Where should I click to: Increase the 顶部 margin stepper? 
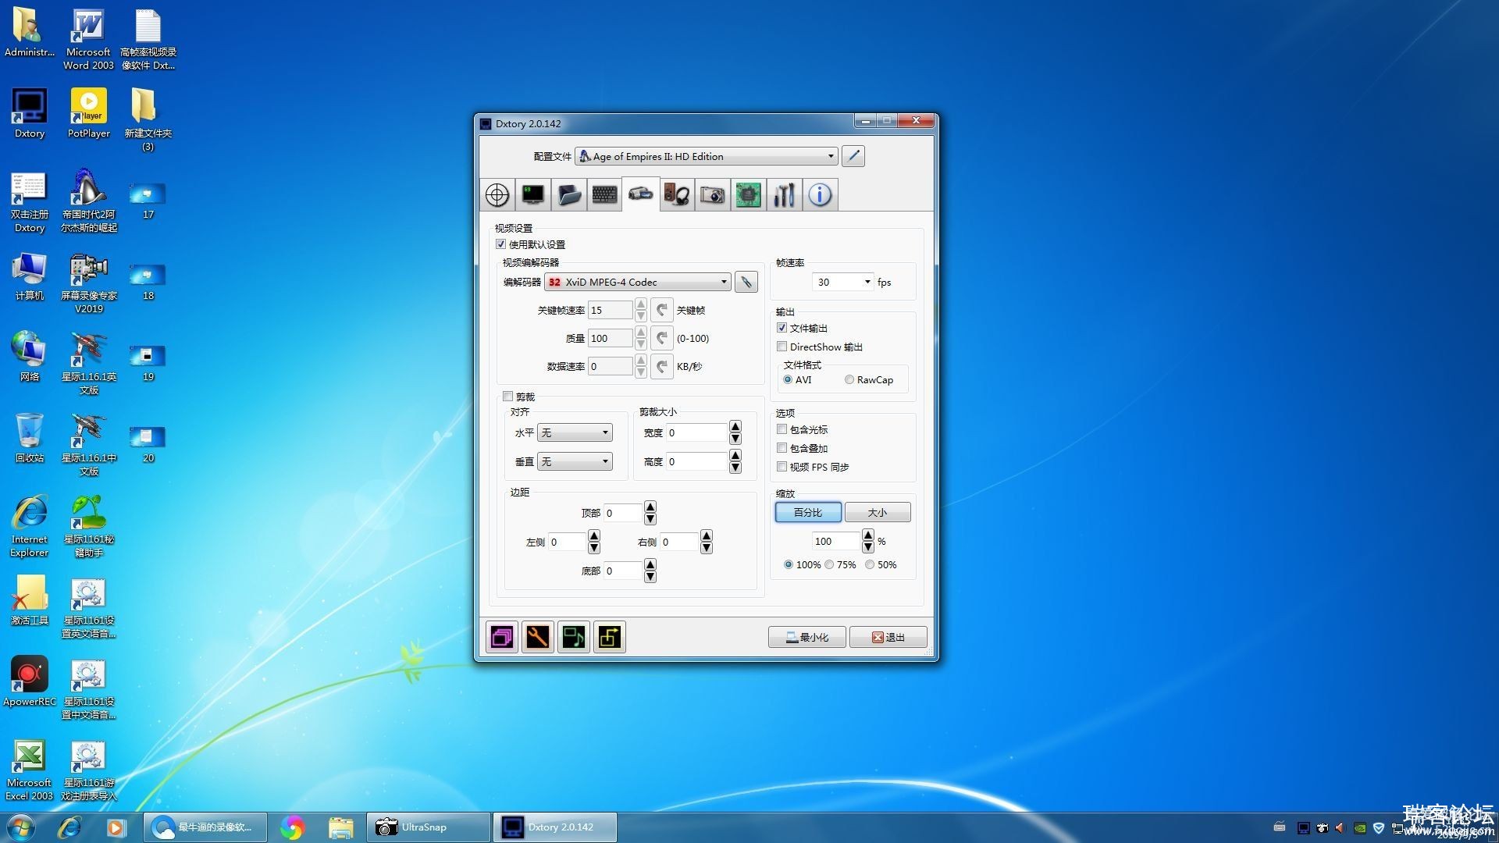point(650,507)
